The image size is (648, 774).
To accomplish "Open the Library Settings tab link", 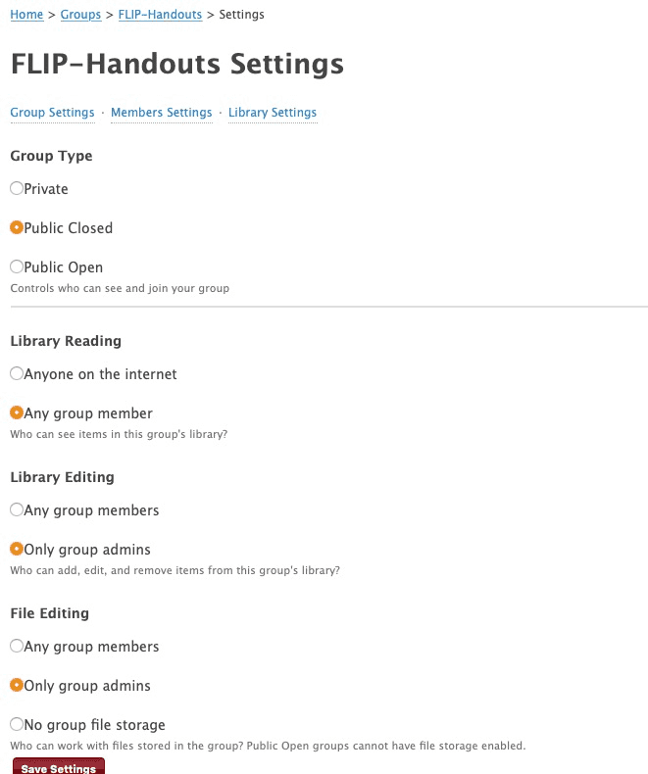I will [x=273, y=113].
